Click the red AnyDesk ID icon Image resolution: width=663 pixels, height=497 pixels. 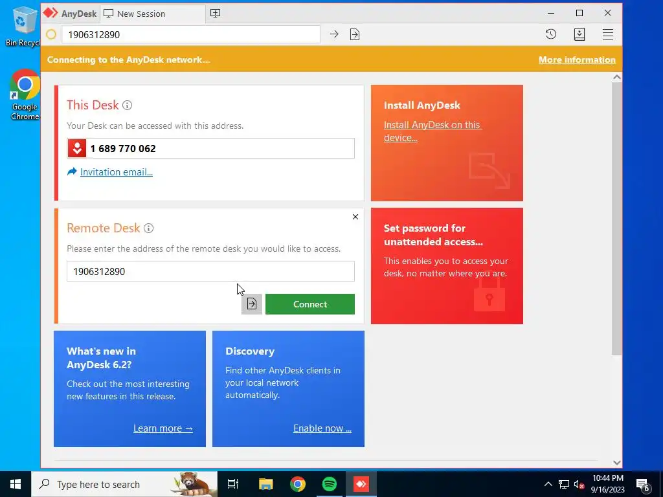click(x=77, y=148)
